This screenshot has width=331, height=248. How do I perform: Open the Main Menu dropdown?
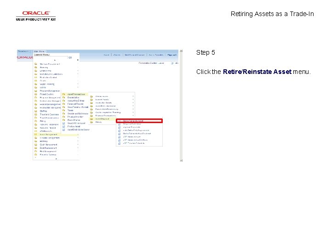(40, 51)
